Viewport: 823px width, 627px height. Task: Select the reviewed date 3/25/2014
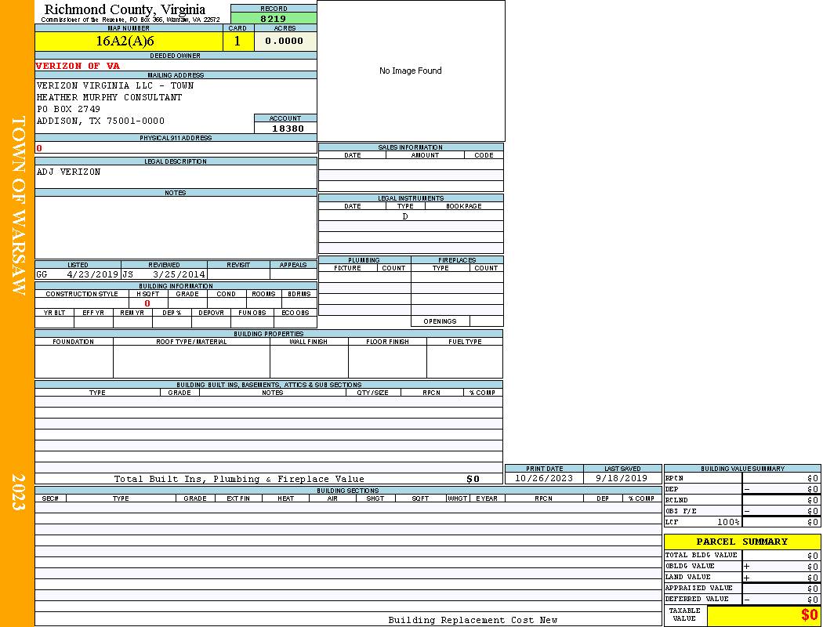179,275
